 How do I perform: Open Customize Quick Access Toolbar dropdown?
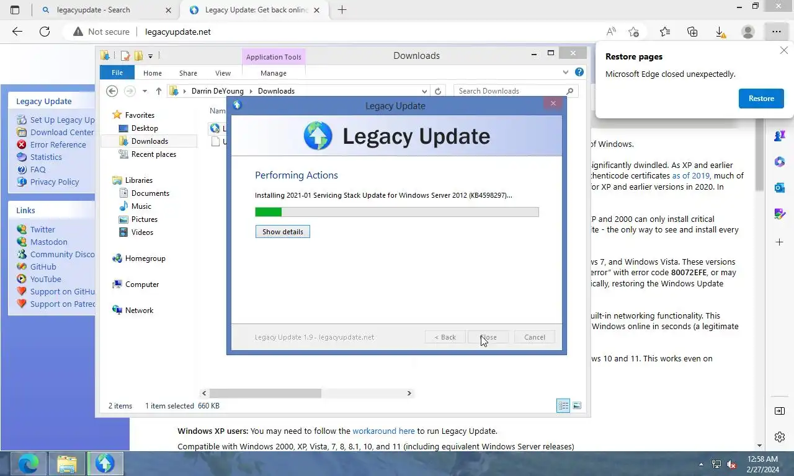[150, 56]
